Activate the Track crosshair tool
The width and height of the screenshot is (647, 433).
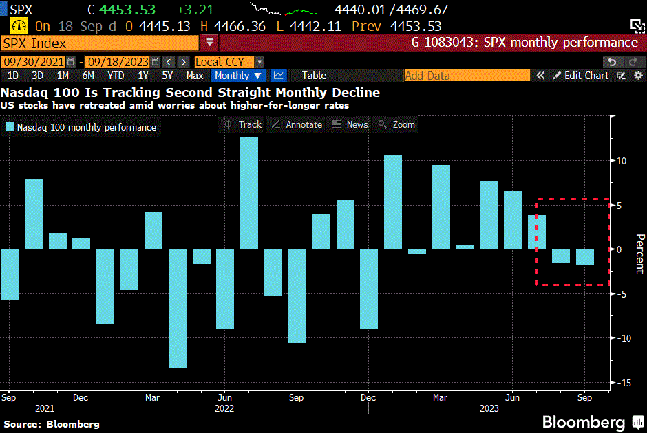[242, 124]
